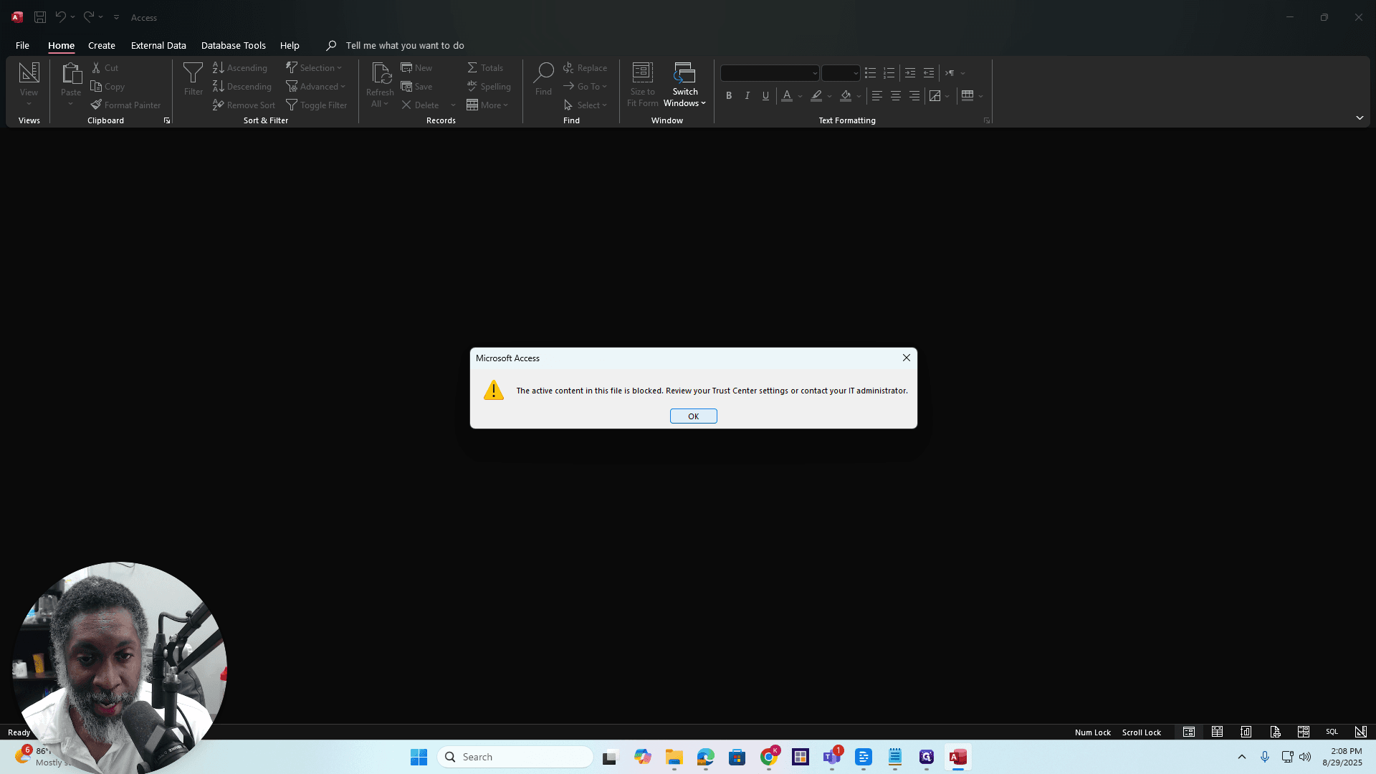Toggle Underline formatting

tap(765, 95)
